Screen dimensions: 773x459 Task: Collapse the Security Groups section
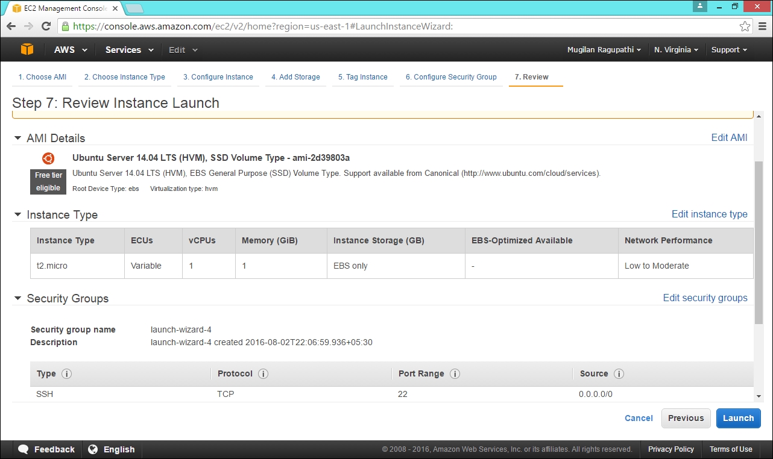[17, 298]
